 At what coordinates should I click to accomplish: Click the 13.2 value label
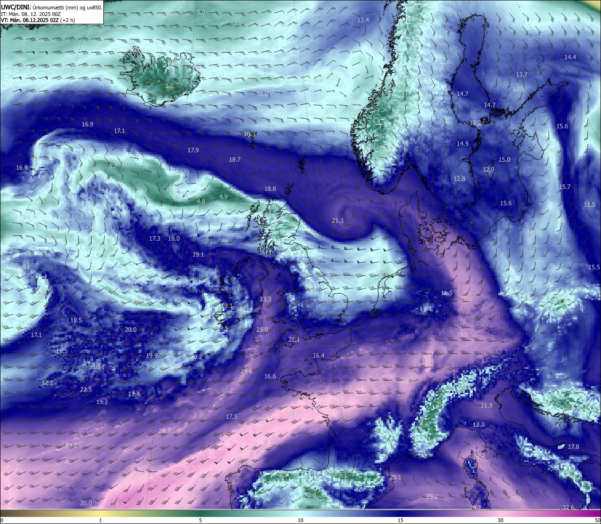pos(102,402)
